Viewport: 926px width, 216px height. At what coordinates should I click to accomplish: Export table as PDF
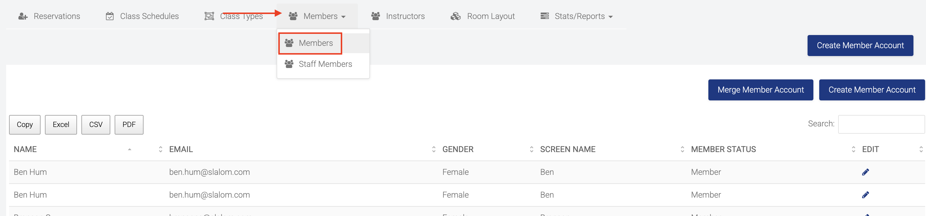coord(129,125)
